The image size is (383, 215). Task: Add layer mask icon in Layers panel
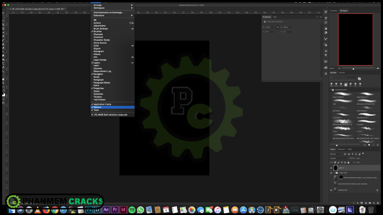[x=362, y=203]
